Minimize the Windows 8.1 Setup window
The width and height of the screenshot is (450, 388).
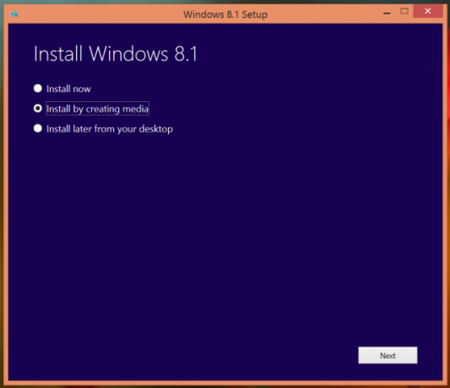(x=387, y=13)
